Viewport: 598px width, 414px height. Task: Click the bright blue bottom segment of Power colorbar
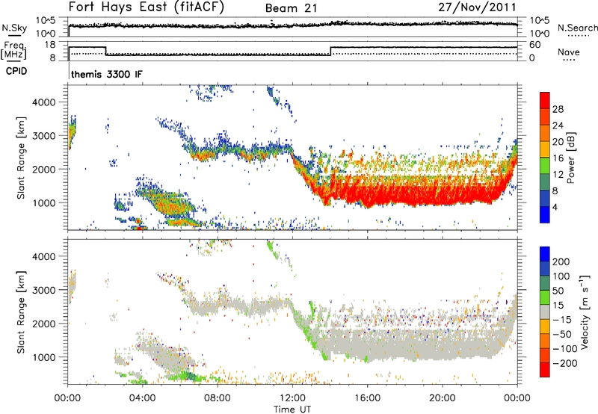pos(545,214)
